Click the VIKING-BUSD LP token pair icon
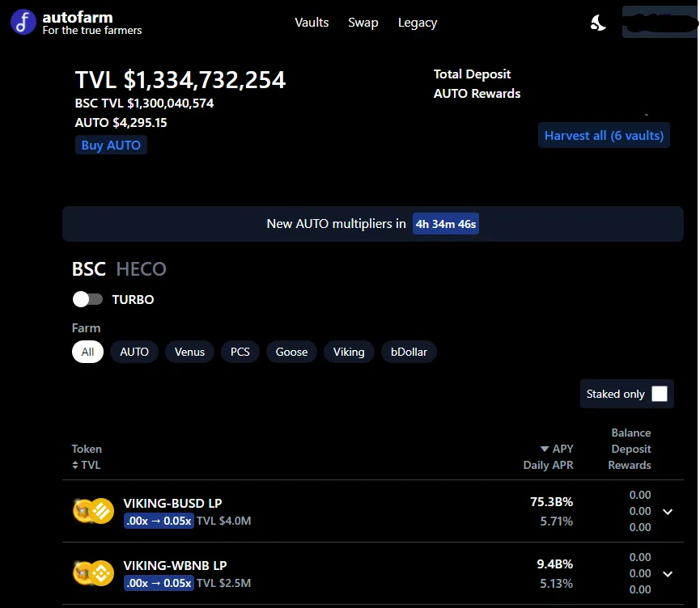 [x=93, y=511]
